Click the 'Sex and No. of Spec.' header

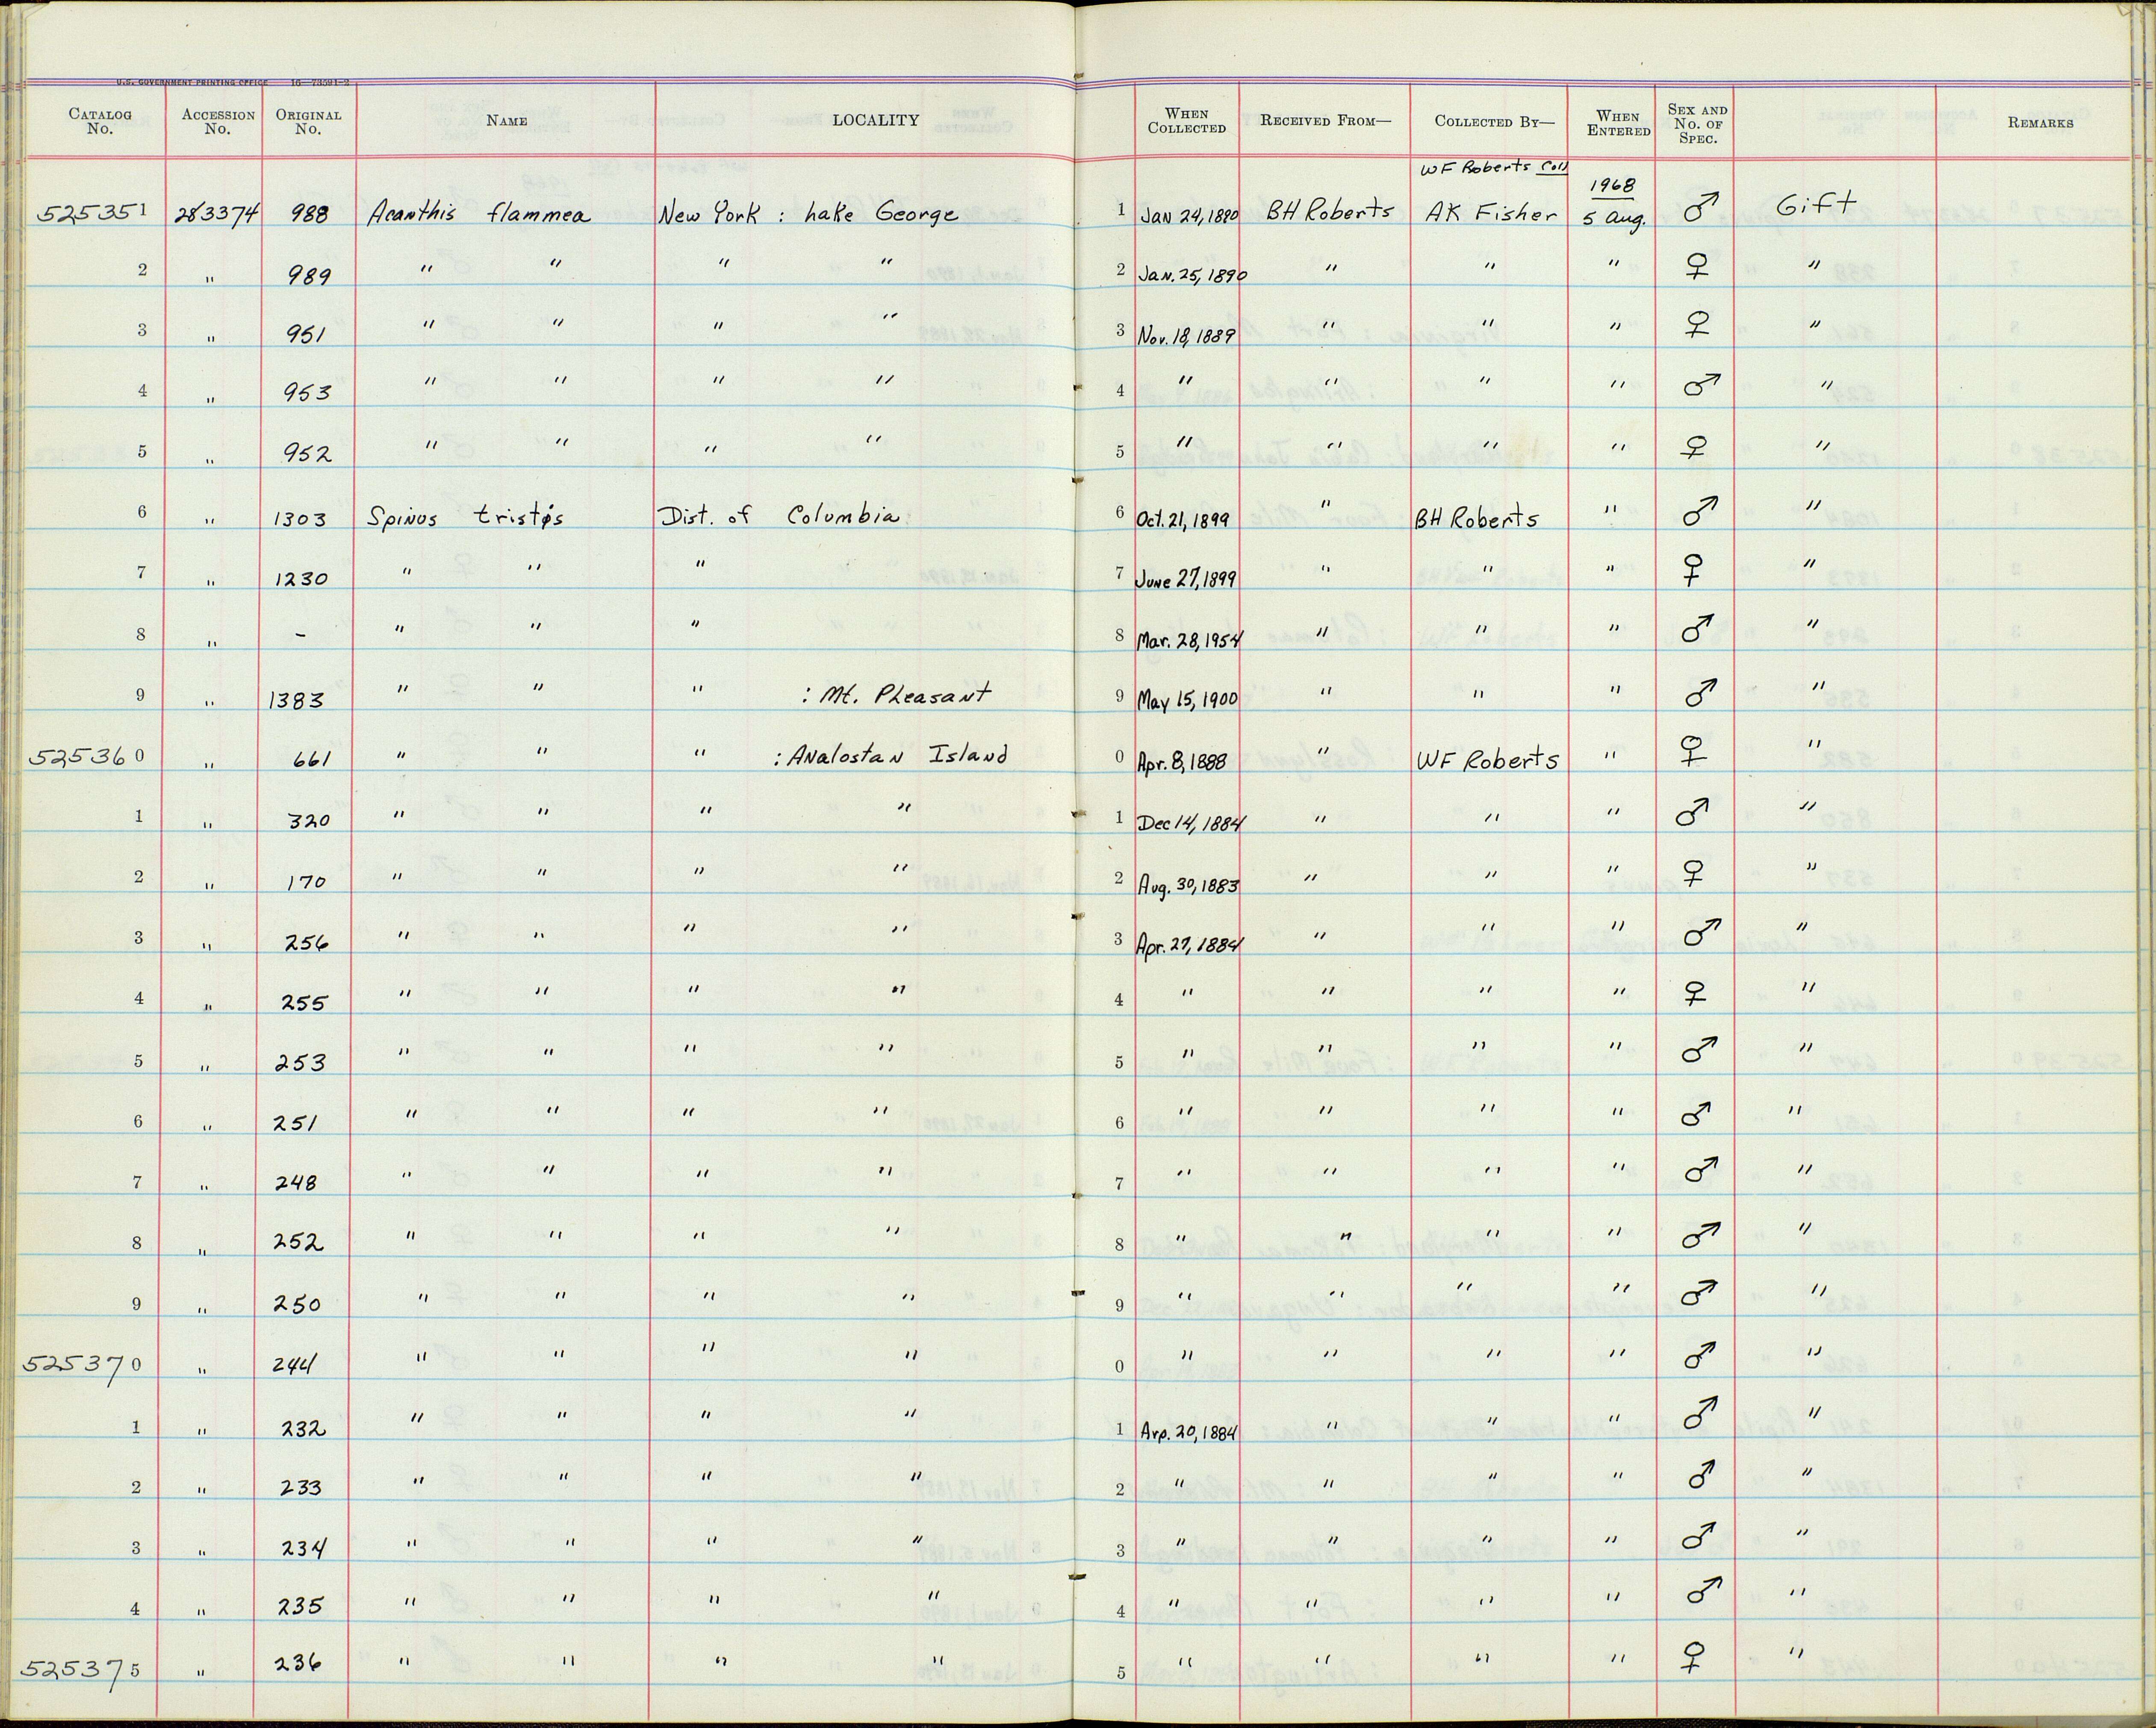click(1697, 124)
